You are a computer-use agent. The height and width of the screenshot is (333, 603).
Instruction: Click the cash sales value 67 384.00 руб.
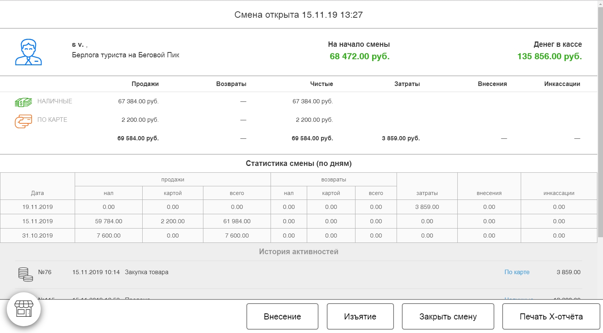point(138,101)
